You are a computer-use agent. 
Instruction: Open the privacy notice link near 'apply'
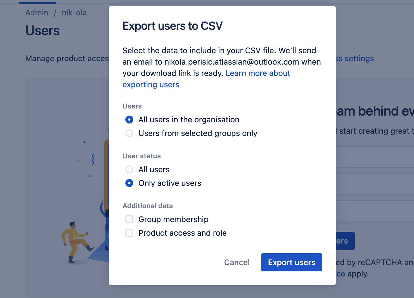tap(341, 274)
